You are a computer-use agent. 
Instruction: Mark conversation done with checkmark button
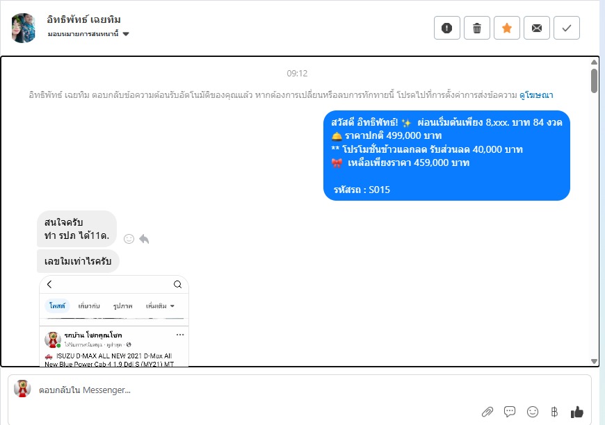567,28
